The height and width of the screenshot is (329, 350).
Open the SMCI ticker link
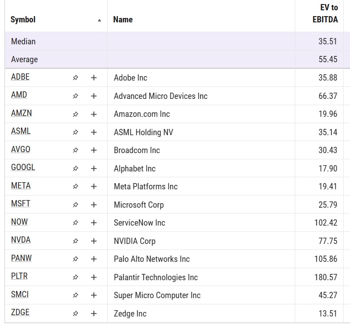(x=20, y=295)
